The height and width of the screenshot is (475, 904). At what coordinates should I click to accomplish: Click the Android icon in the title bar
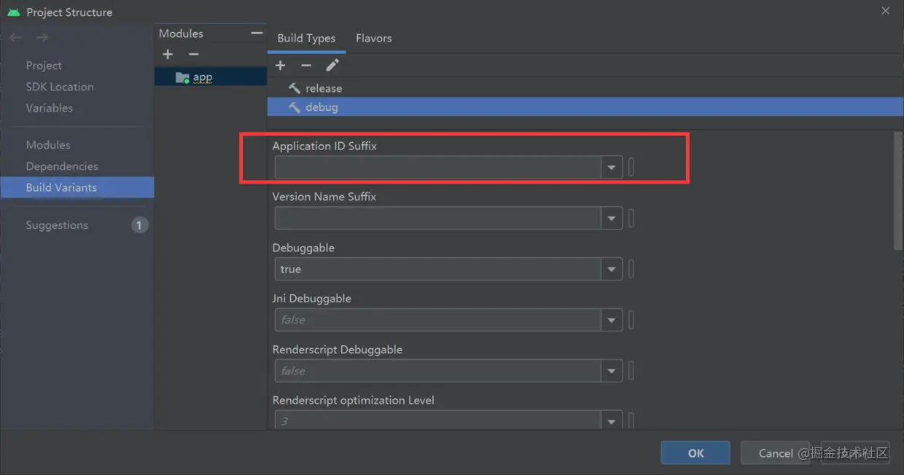pyautogui.click(x=13, y=12)
